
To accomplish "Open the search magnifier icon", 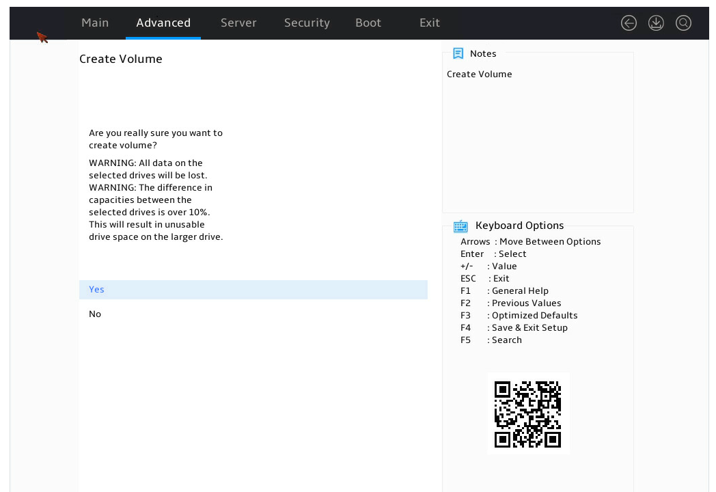I will tap(684, 23).
